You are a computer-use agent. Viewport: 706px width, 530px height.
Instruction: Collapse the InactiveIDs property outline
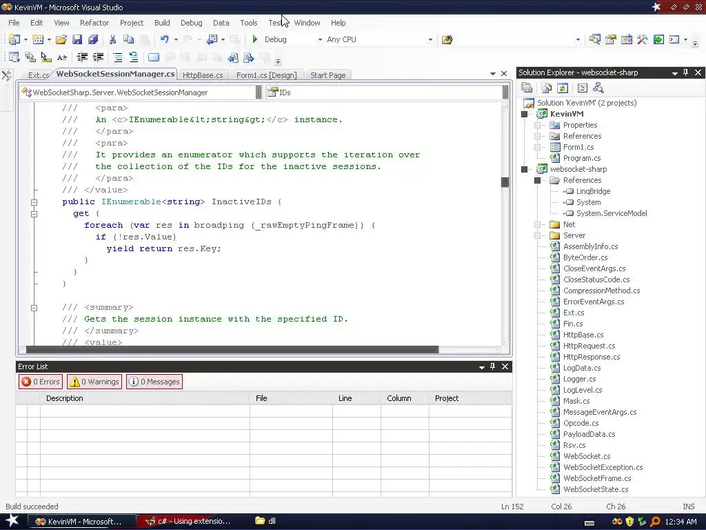coord(34,202)
